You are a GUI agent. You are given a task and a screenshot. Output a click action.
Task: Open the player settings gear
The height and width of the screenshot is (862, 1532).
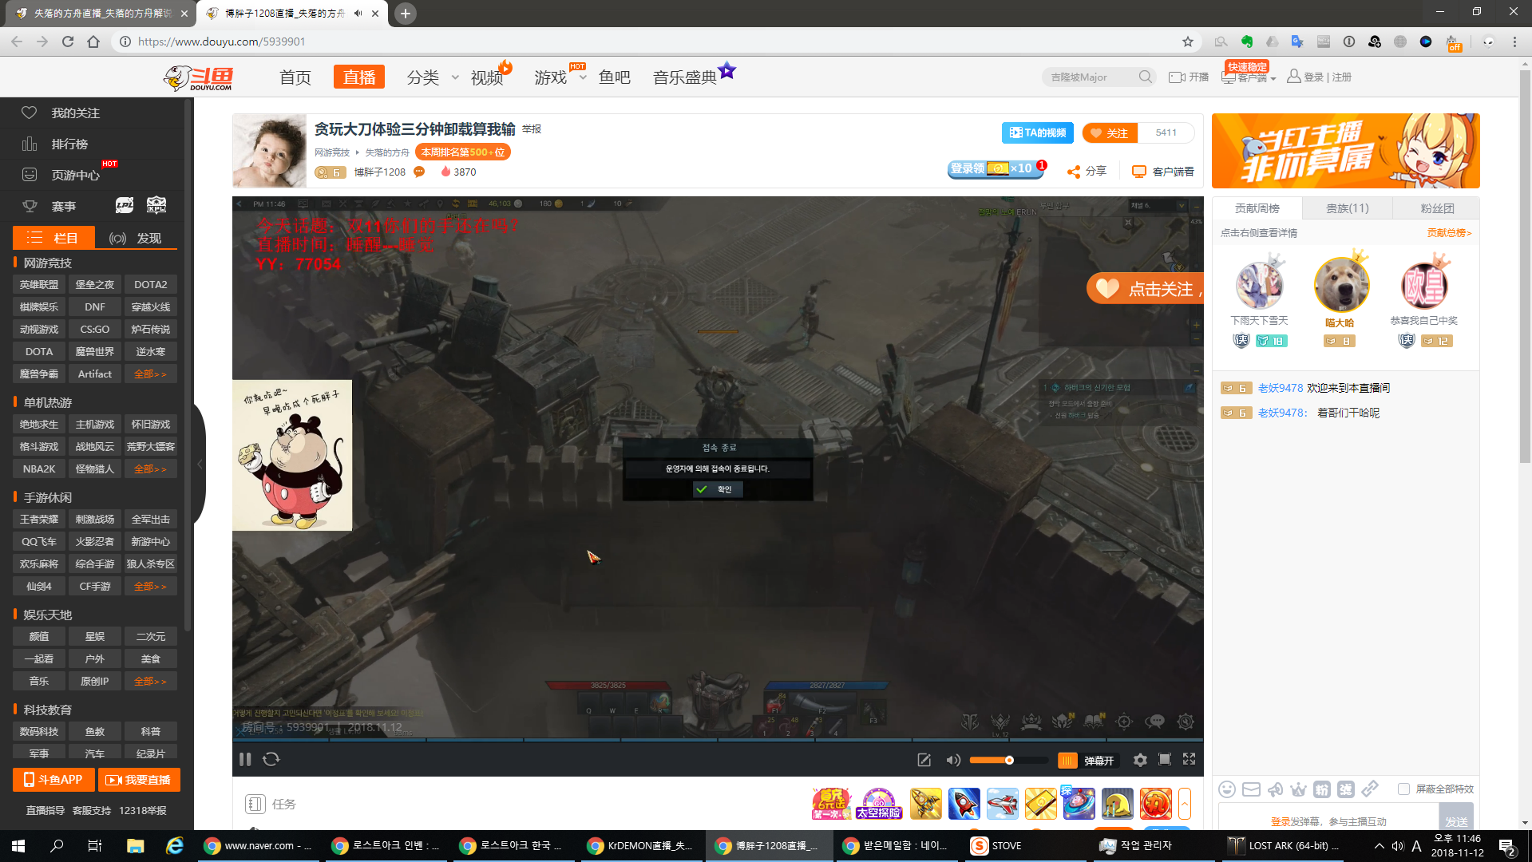pyautogui.click(x=1140, y=760)
